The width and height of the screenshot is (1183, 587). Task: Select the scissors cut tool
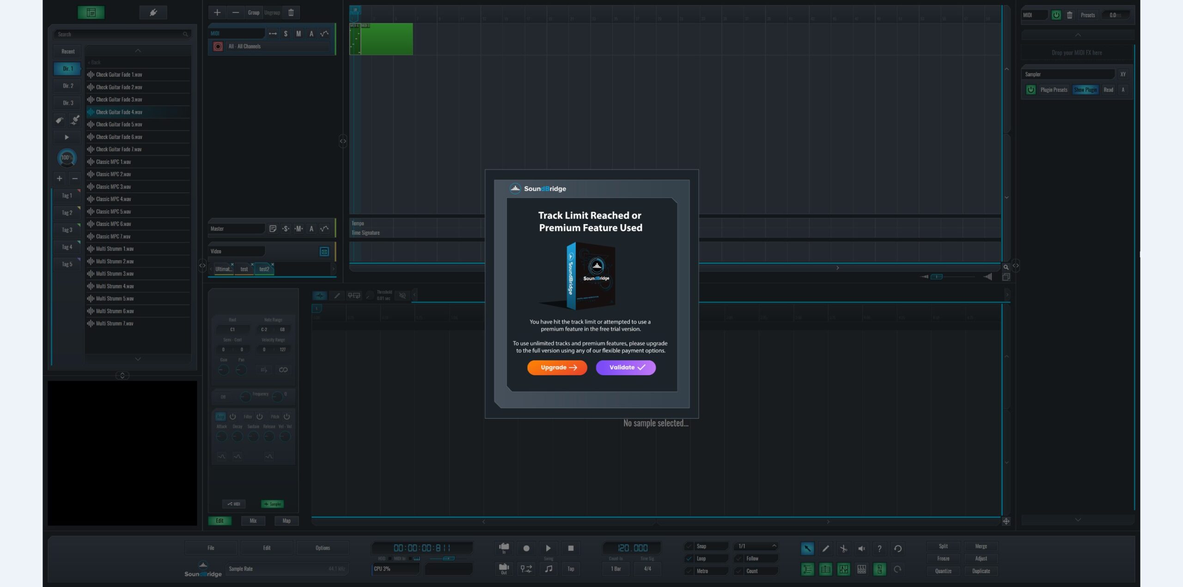coord(843,549)
